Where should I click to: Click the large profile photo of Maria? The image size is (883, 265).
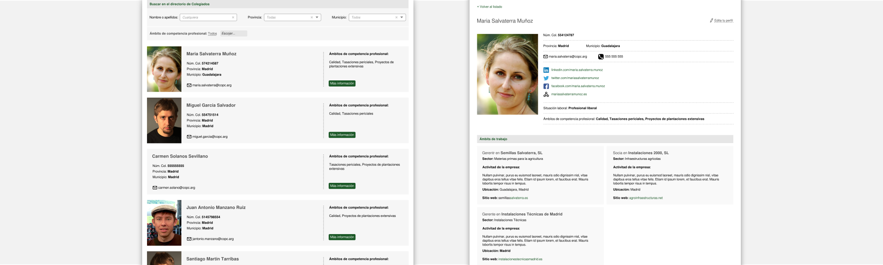(x=507, y=74)
